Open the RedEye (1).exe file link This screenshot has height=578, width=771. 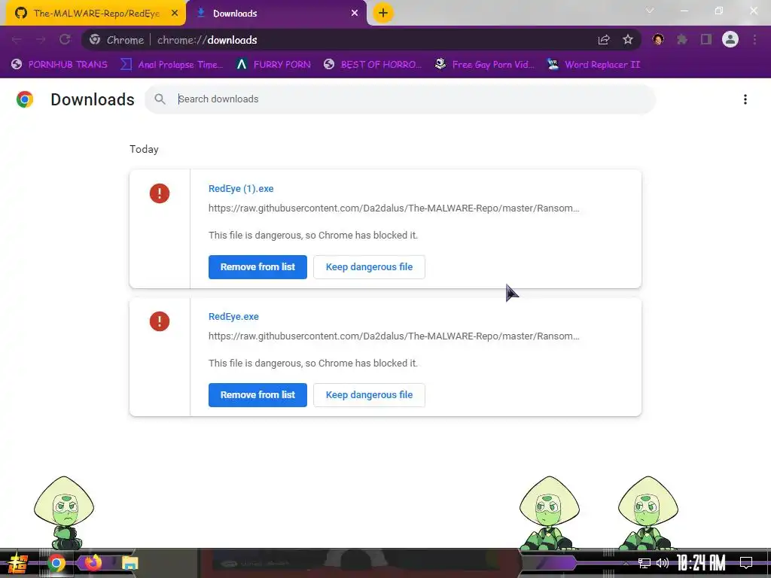pyautogui.click(x=241, y=189)
